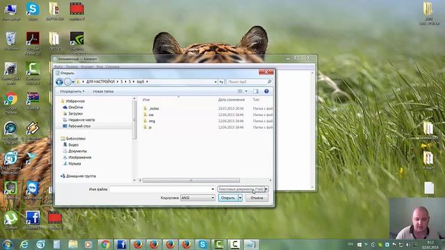This screenshot has height=250, width=445.
Task: Open the Имя файла dropdown arrow
Action: click(213, 189)
